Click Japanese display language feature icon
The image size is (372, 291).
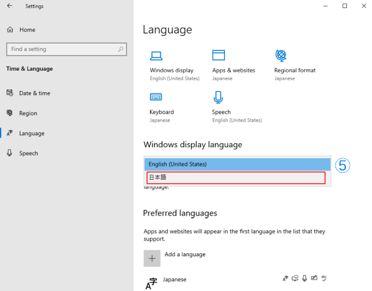[285, 278]
